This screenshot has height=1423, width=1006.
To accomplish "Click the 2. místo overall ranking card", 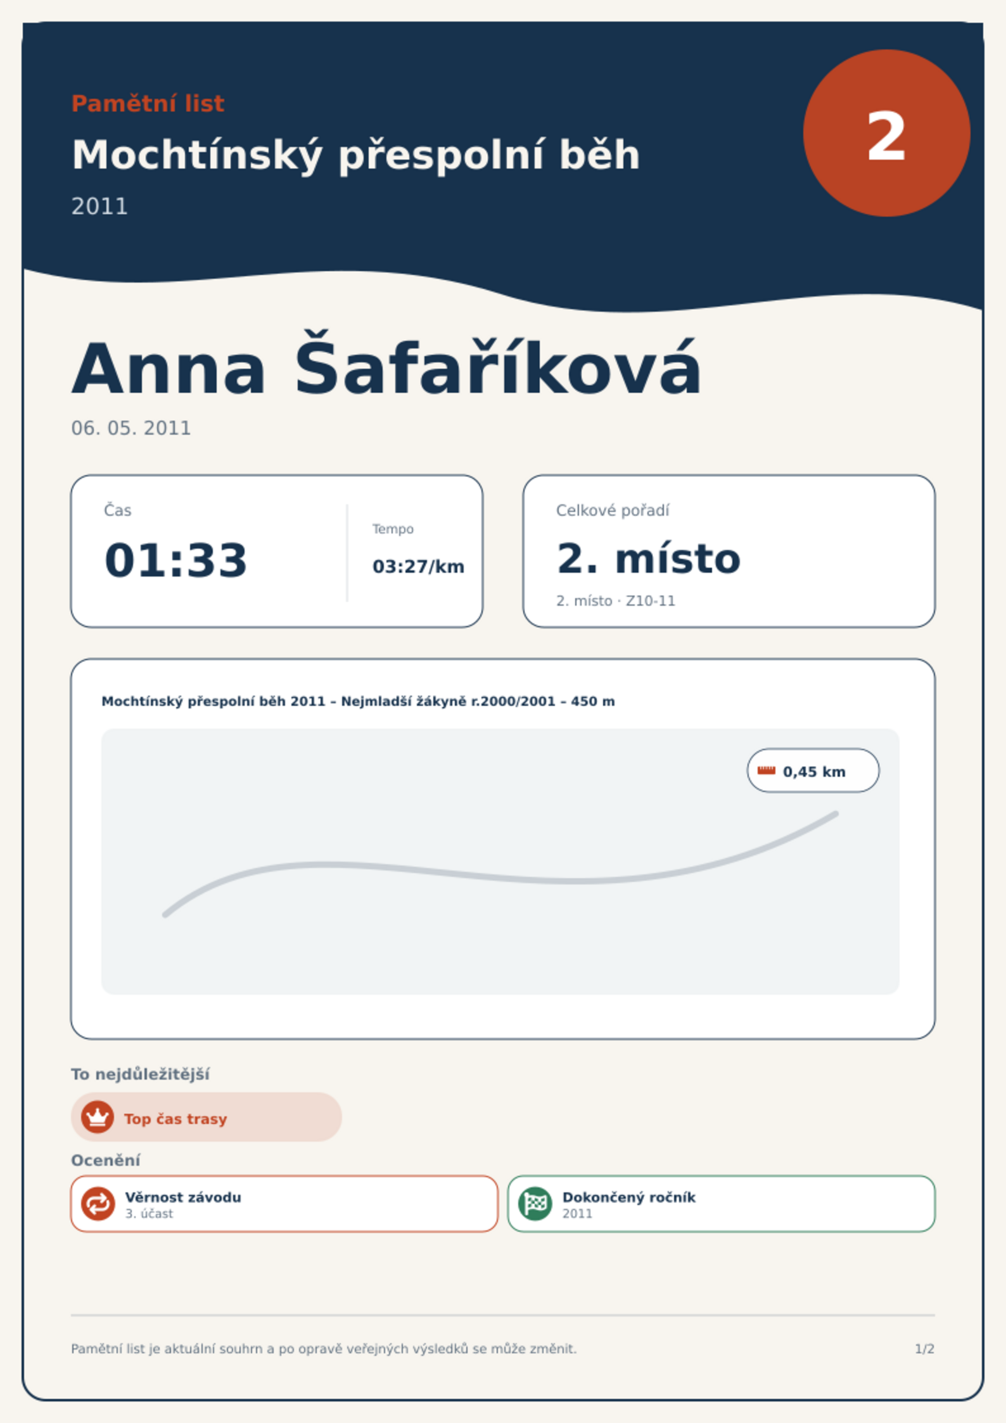I will point(729,551).
